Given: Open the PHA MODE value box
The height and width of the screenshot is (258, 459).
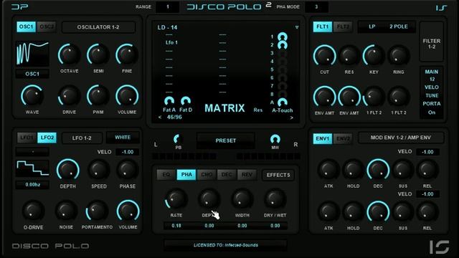Looking at the screenshot, I should [x=316, y=6].
